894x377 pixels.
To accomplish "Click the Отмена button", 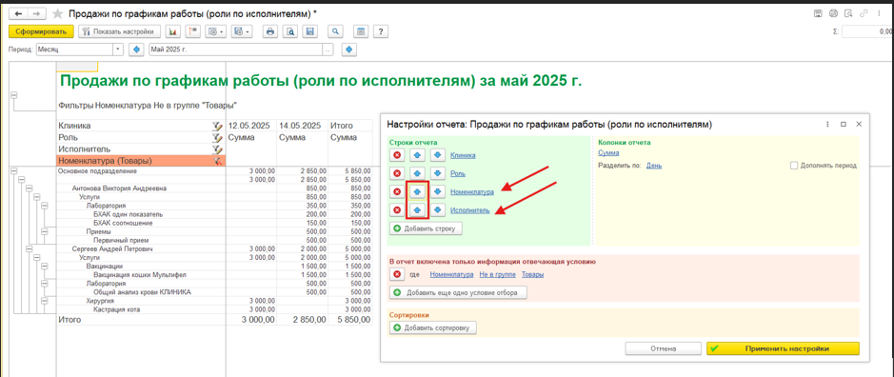I will [663, 348].
